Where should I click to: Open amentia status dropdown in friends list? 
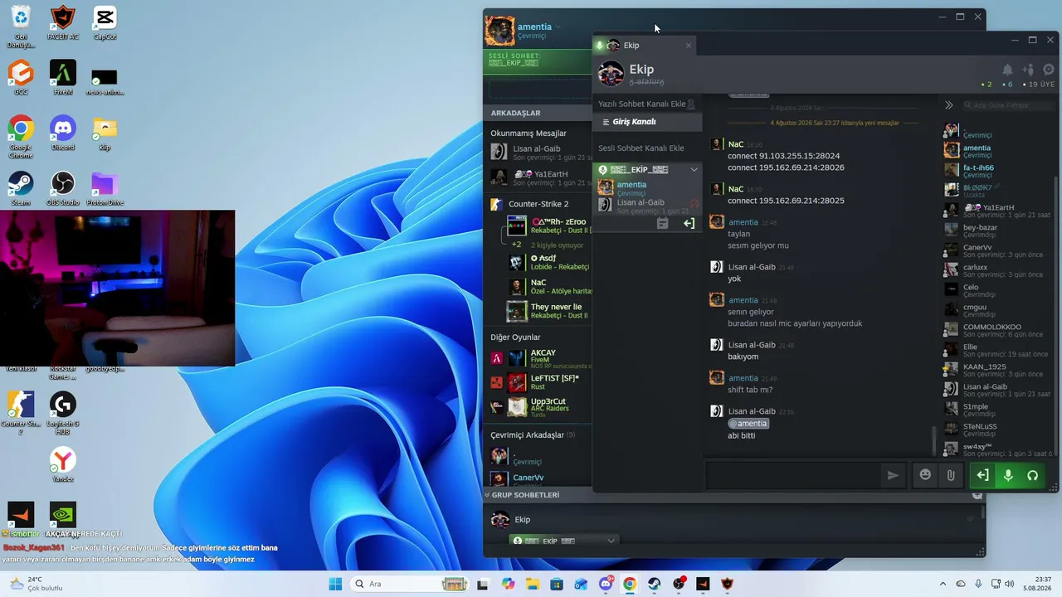[x=558, y=27]
